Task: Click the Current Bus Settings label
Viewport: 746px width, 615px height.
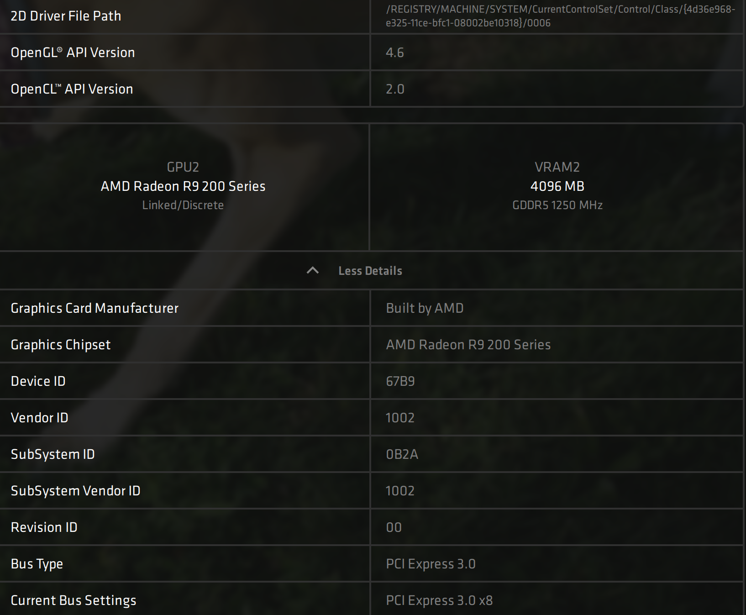Action: (74, 600)
